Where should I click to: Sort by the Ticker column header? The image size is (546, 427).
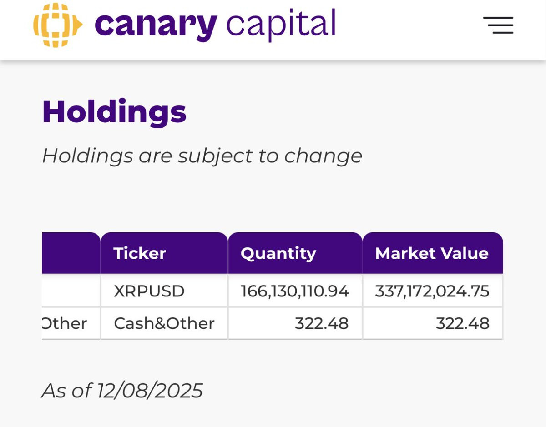[140, 253]
